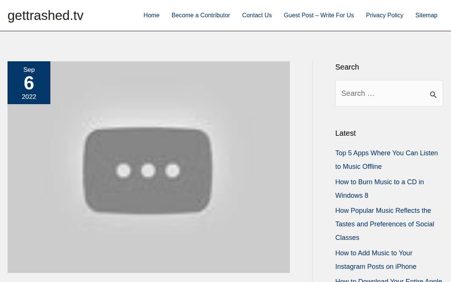Image resolution: width=451 pixels, height=282 pixels.
Task: Open Become a Contributor page
Action: (201, 15)
